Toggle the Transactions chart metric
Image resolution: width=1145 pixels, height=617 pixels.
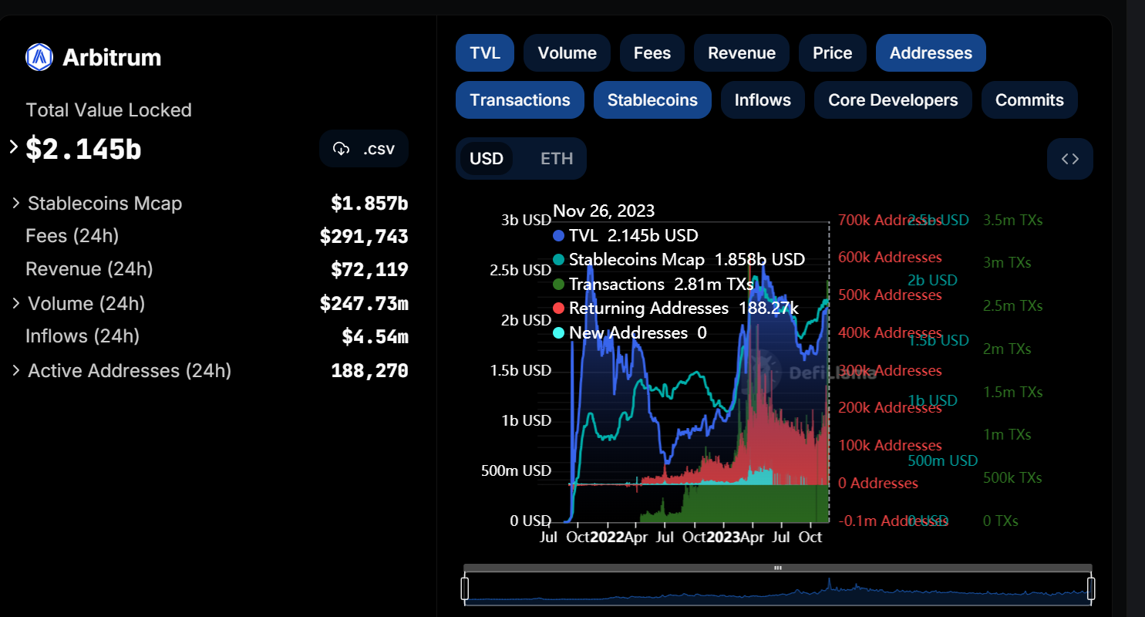(520, 100)
